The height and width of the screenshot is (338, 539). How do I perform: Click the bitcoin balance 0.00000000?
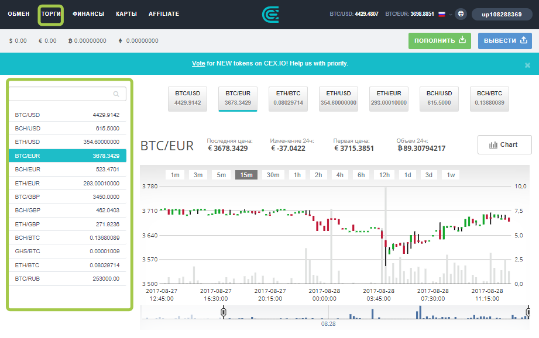[87, 40]
